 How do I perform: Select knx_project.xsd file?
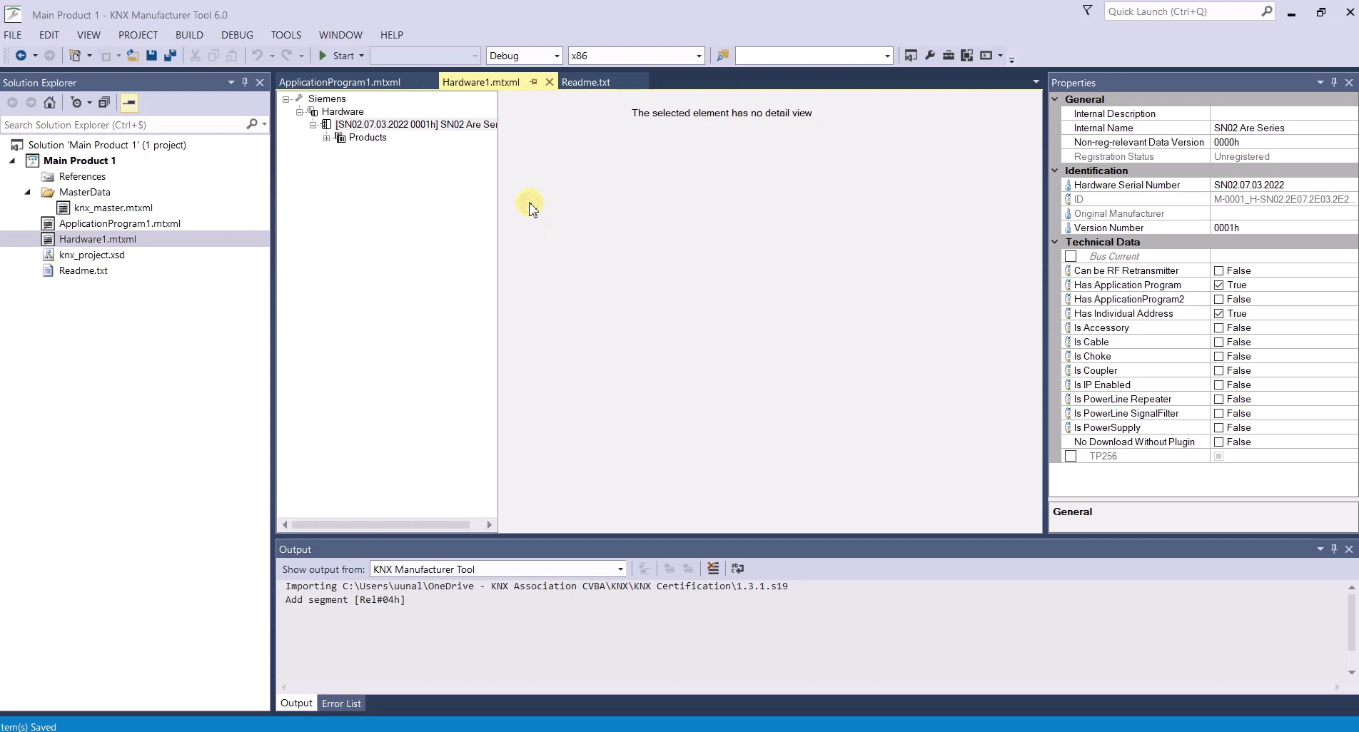point(91,255)
